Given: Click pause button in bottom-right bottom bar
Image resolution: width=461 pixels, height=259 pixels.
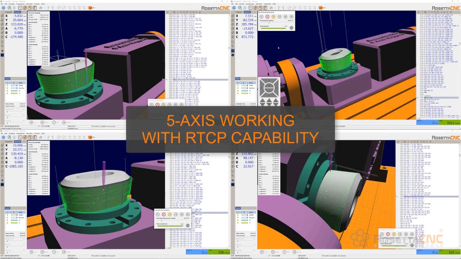Looking at the screenshot, I should coord(273,252).
